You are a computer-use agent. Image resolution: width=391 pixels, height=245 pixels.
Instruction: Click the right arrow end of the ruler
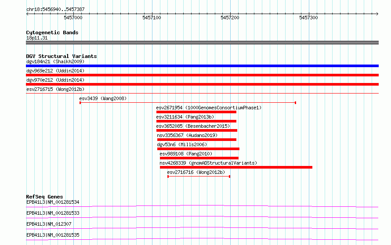tap(377, 14)
